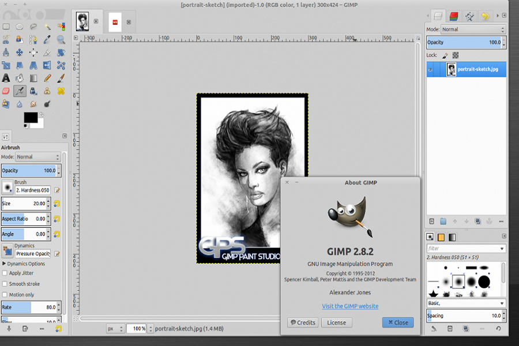Open Basic brush tag dropdown
The height and width of the screenshot is (346, 519).
[x=466, y=303]
